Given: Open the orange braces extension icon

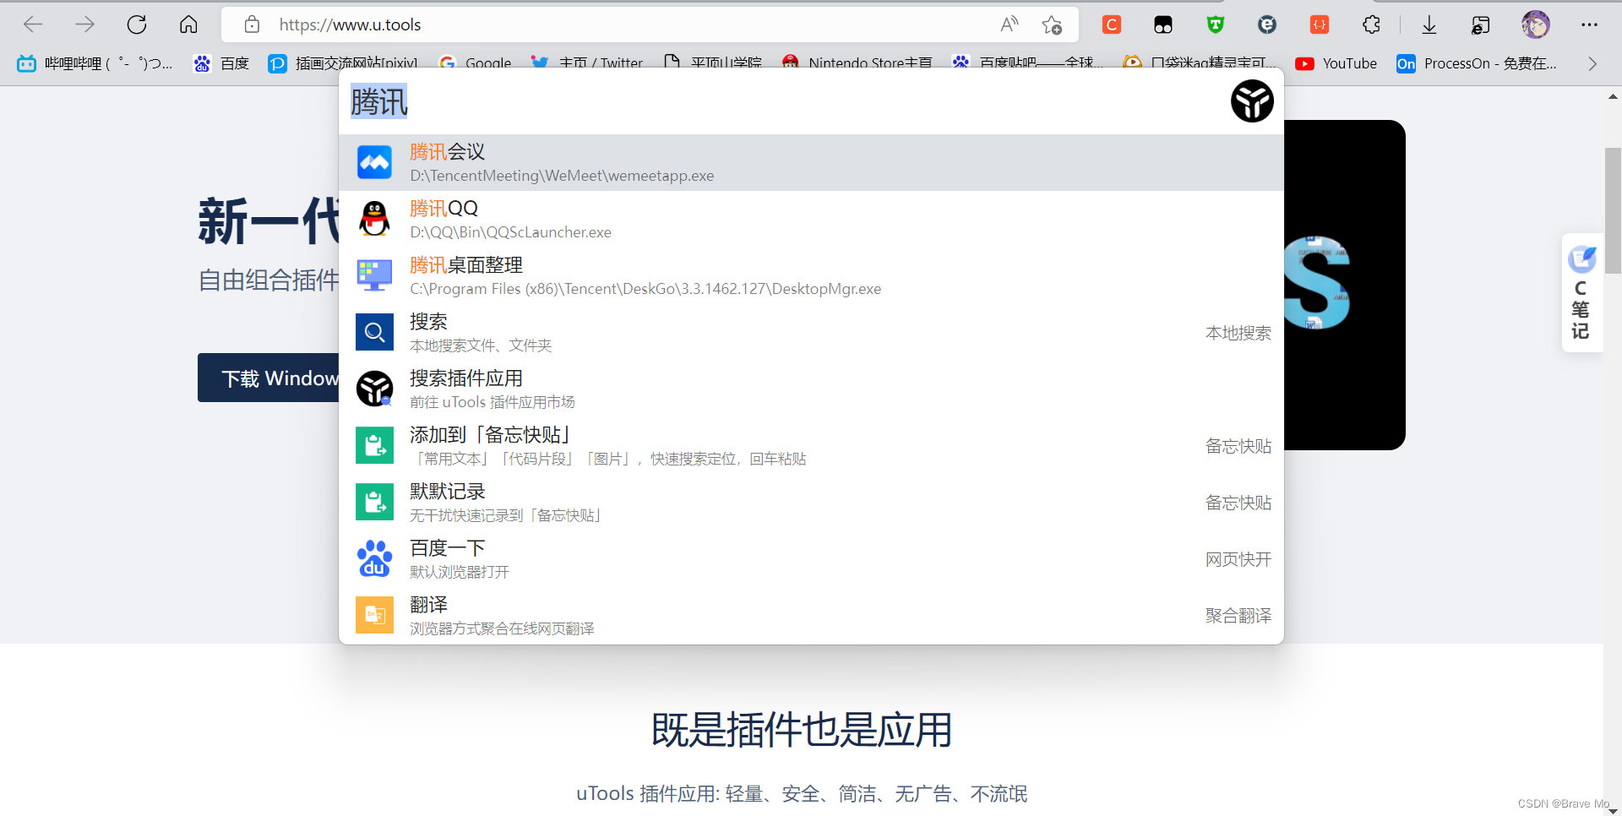Looking at the screenshot, I should 1319,24.
